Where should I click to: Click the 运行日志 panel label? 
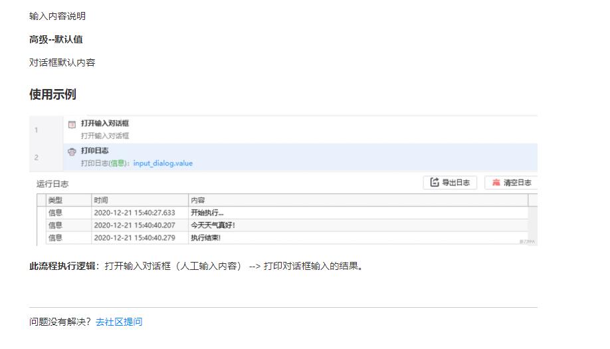(52, 184)
